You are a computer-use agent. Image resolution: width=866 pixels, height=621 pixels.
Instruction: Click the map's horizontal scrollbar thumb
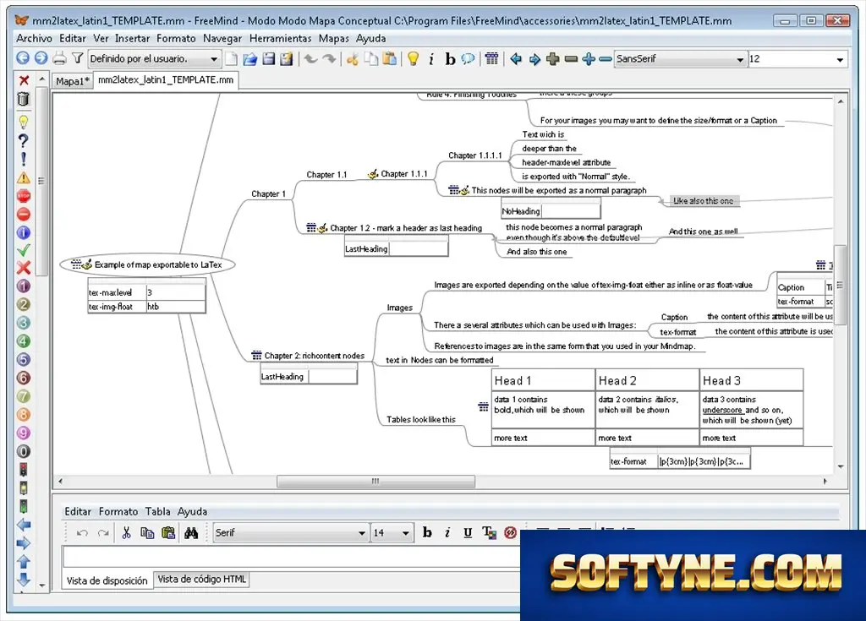[x=375, y=482]
